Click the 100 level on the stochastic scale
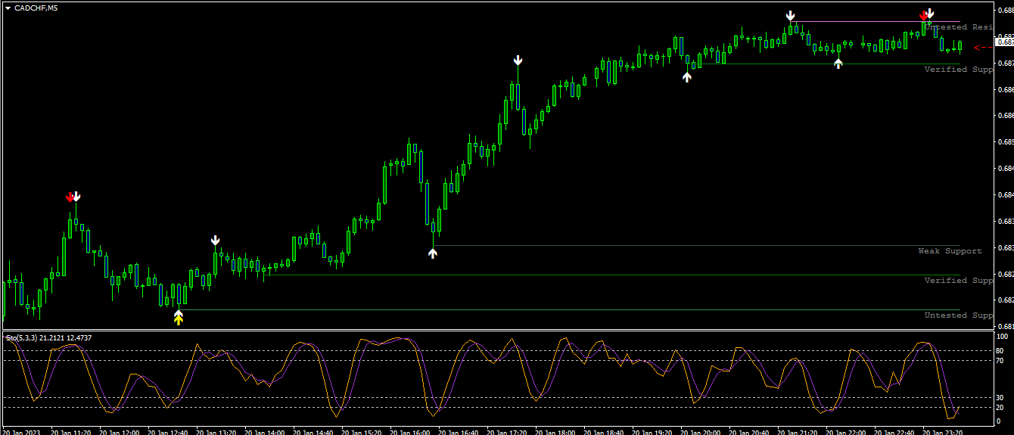The width and height of the screenshot is (1014, 435). pos(1003,336)
